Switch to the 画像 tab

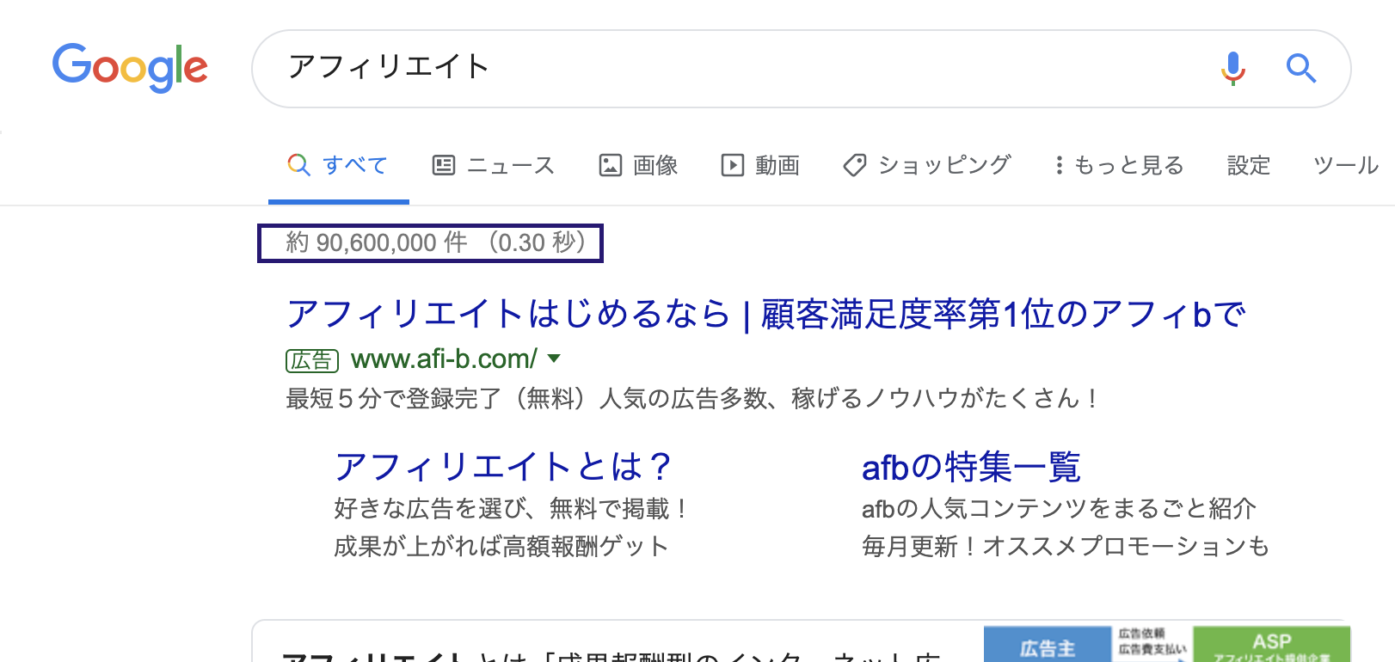point(638,165)
